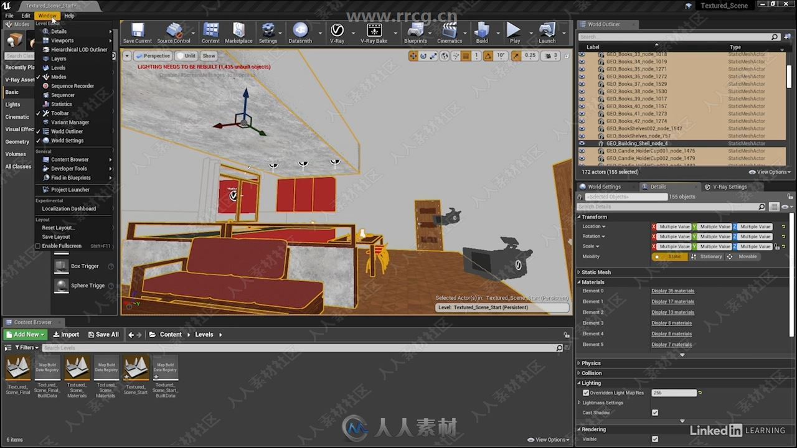797x448 pixels.
Task: Select the rotate gizmo mode icon
Action: click(x=423, y=56)
